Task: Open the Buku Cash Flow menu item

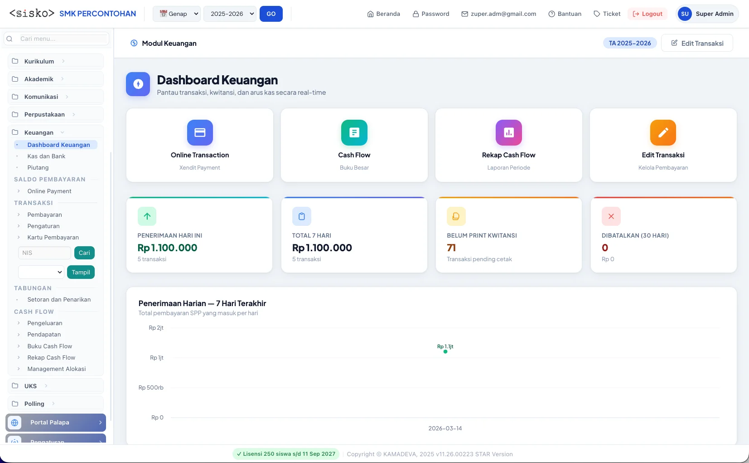Action: (49, 346)
